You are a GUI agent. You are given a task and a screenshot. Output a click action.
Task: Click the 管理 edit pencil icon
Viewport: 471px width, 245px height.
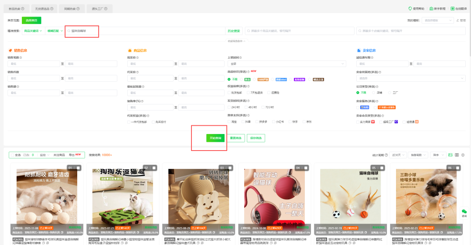[458, 20]
